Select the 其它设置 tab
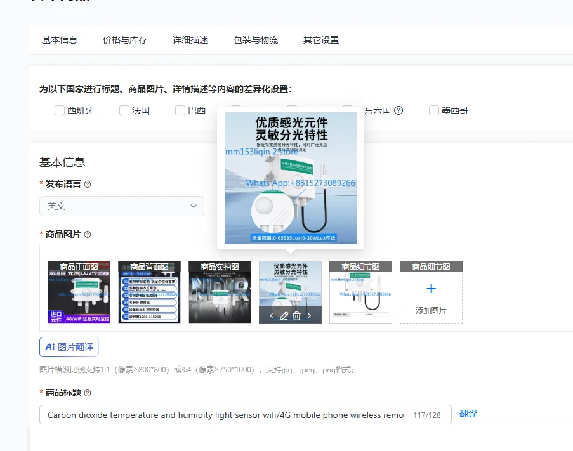This screenshot has width=573, height=451. pos(321,40)
